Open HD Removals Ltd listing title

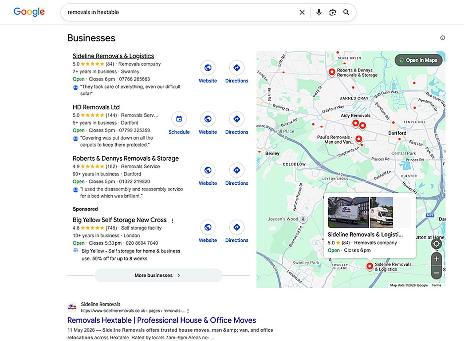[x=96, y=107]
